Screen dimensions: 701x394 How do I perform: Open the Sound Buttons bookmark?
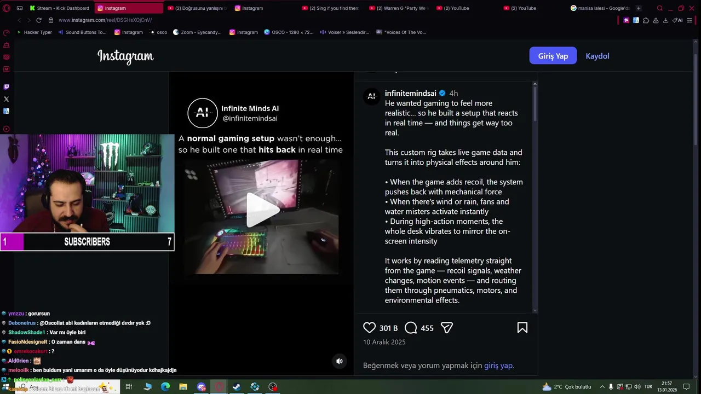coord(82,32)
